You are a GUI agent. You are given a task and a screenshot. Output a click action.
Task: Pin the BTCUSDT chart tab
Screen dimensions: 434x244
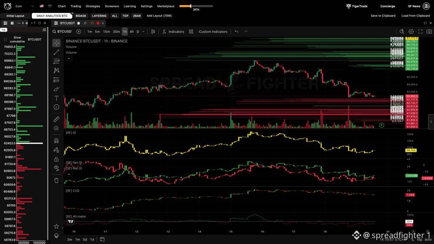[x=85, y=23]
